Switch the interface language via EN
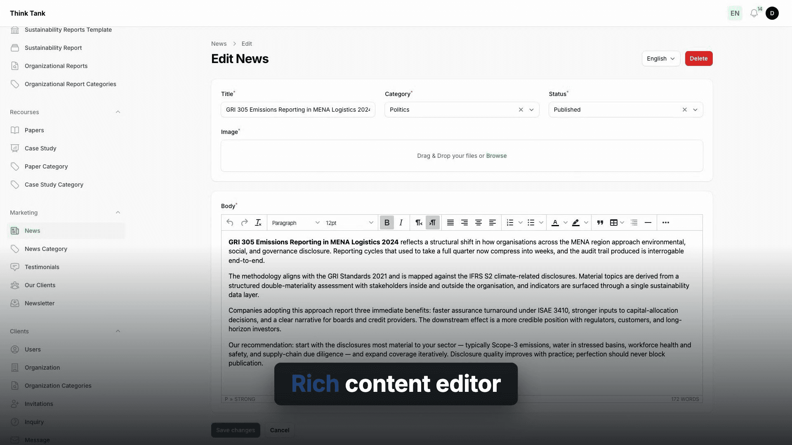The image size is (792, 445). pyautogui.click(x=735, y=13)
